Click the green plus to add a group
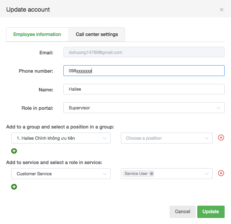Viewport: 231px width, 224px height. 14,151
